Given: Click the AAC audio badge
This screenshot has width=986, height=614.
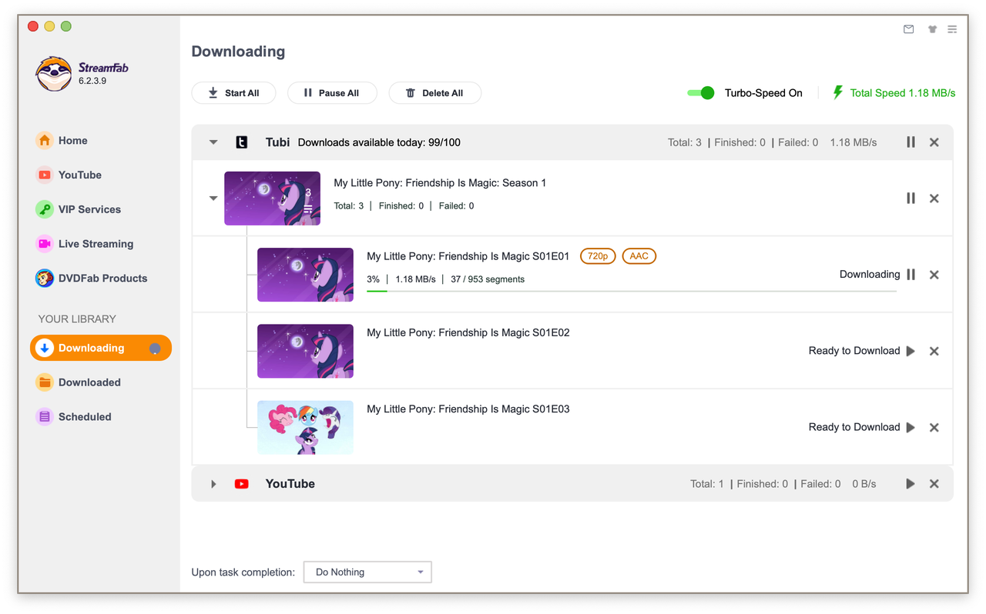Looking at the screenshot, I should point(639,256).
